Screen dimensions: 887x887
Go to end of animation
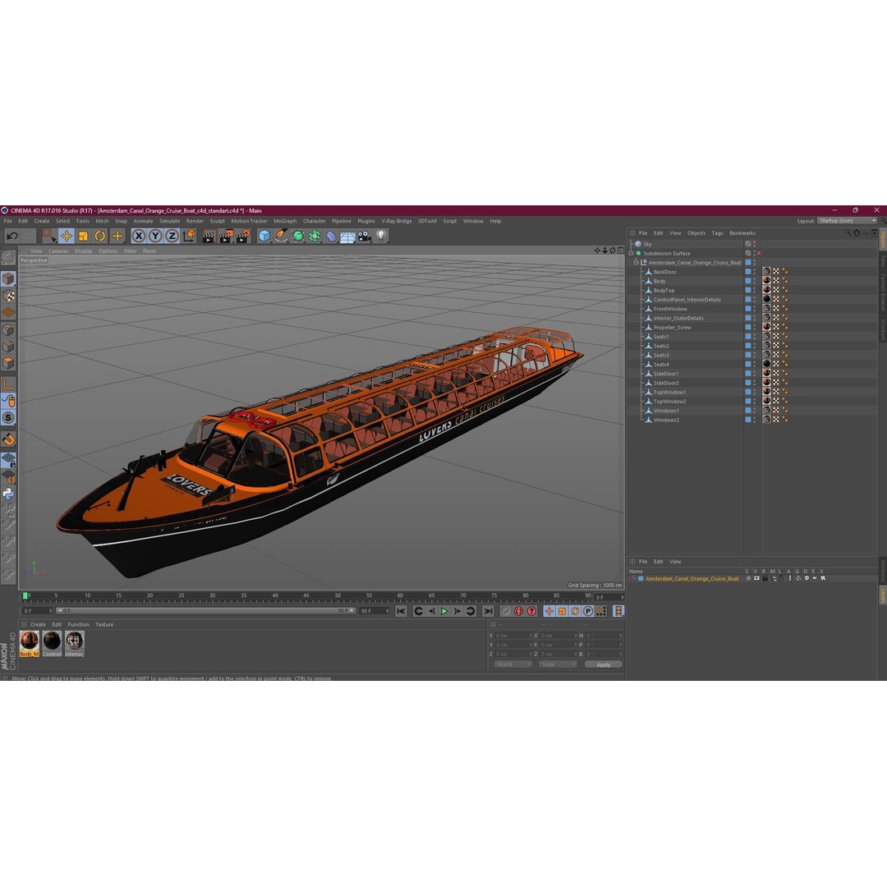(x=488, y=611)
